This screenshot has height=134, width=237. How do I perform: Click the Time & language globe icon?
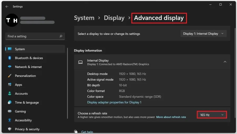tap(10, 102)
